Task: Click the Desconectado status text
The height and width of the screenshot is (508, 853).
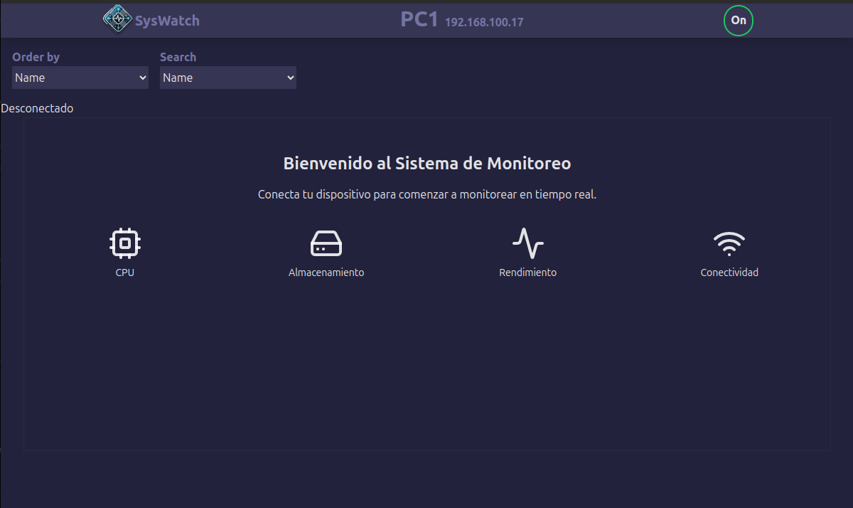Action: [37, 109]
